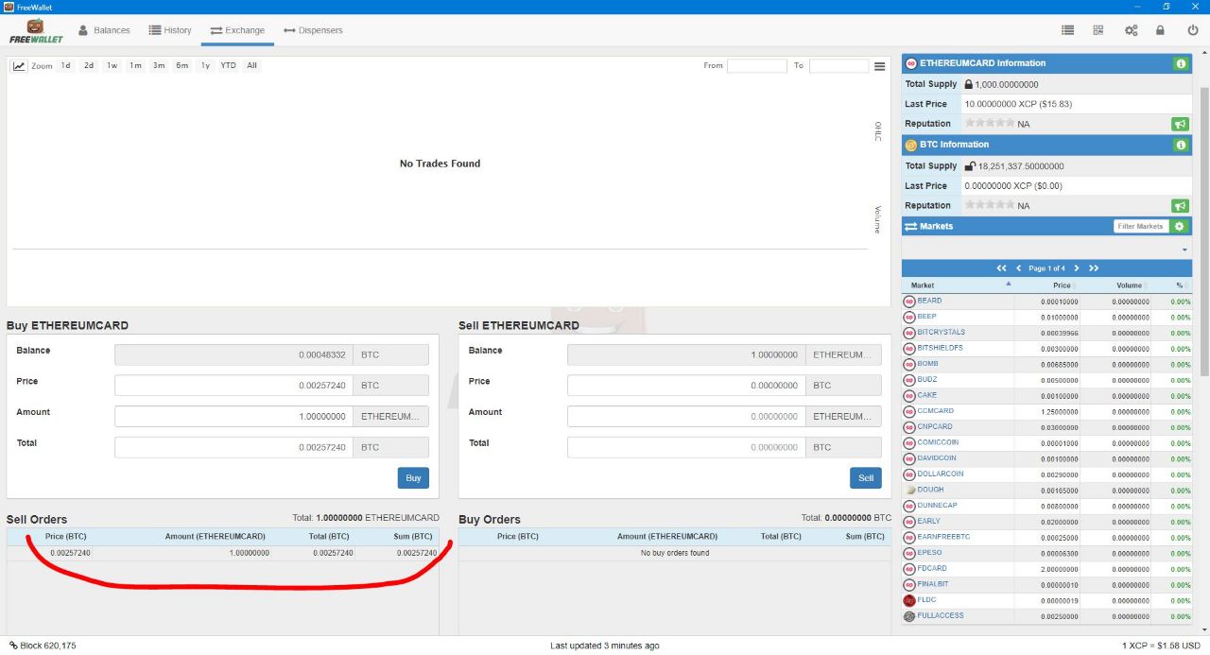Click chart To date field
1210x655 pixels.
click(838, 66)
